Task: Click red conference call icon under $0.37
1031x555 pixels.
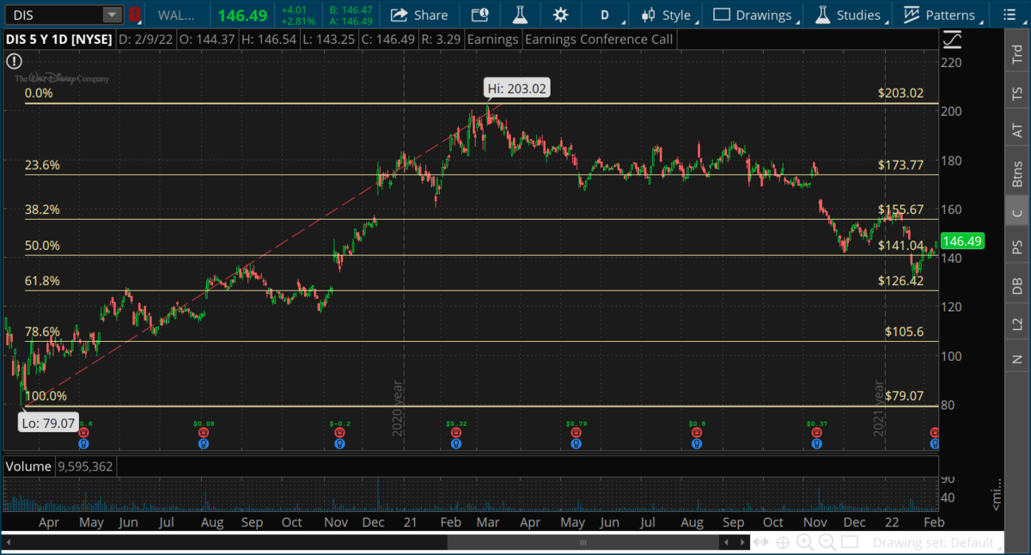Action: coord(816,434)
